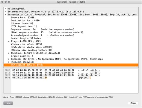Click the Checksum: 0xfe29 [validation disabled] text

click(x=35, y=53)
